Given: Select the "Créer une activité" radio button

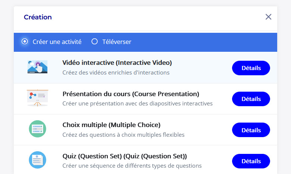Looking at the screenshot, I should (25, 41).
